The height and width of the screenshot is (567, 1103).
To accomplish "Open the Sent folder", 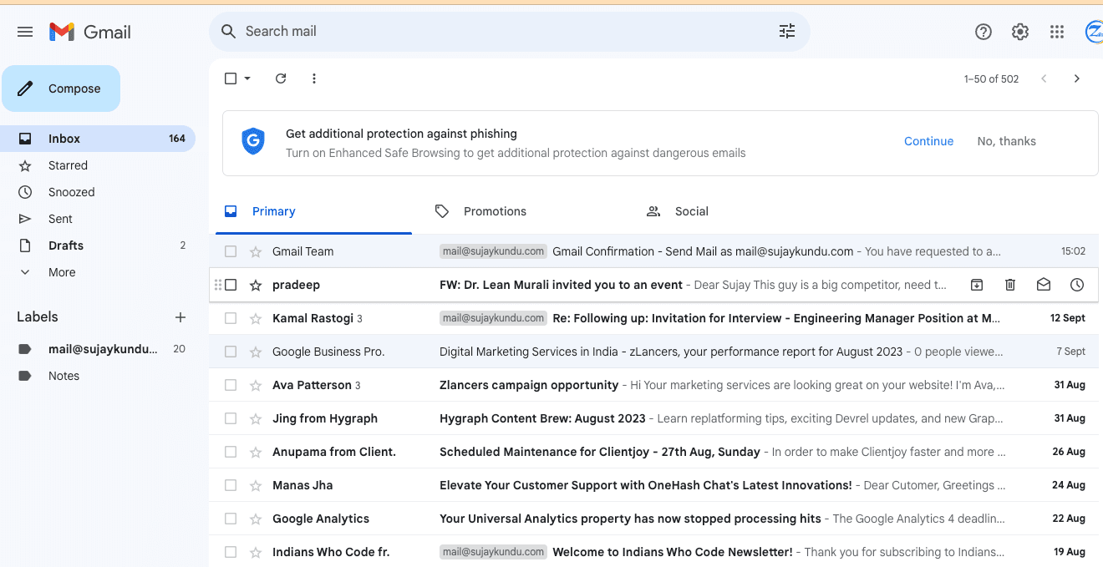I will tap(98, 219).
